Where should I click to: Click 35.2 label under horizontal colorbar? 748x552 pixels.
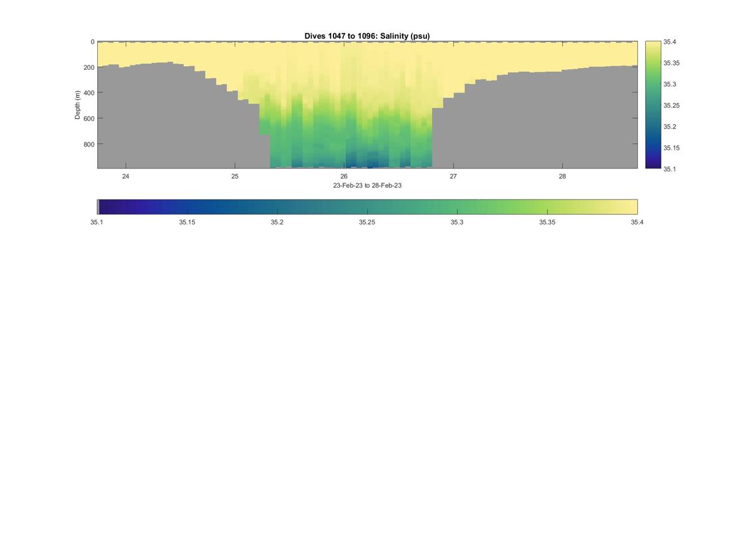pos(277,222)
